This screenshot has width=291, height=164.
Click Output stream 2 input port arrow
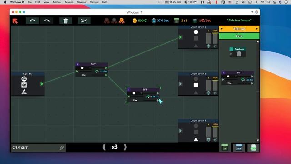(181, 84)
